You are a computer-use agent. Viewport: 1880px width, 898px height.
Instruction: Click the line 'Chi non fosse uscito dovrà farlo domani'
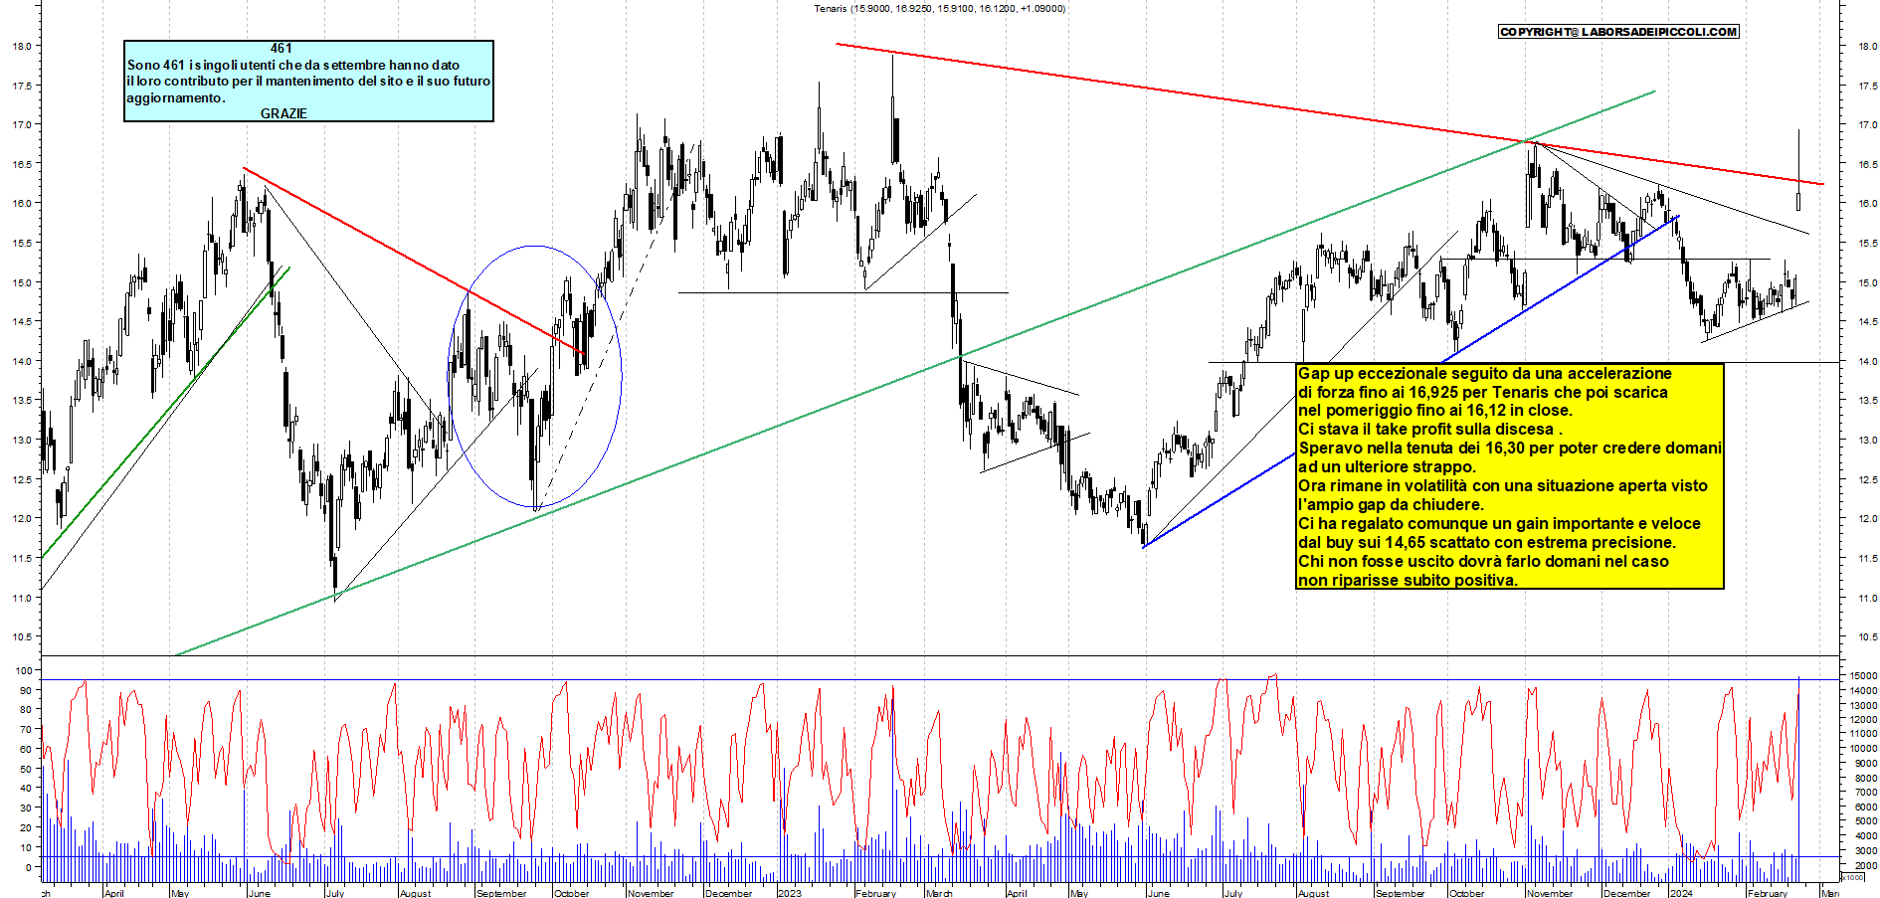pos(1483,561)
